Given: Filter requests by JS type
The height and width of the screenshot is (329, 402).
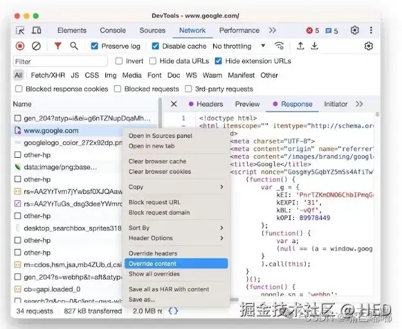Looking at the screenshot, I should point(75,75).
